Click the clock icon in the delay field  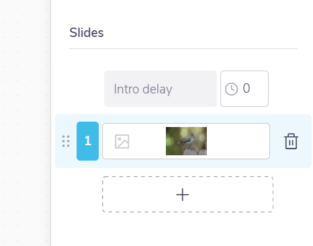point(231,89)
